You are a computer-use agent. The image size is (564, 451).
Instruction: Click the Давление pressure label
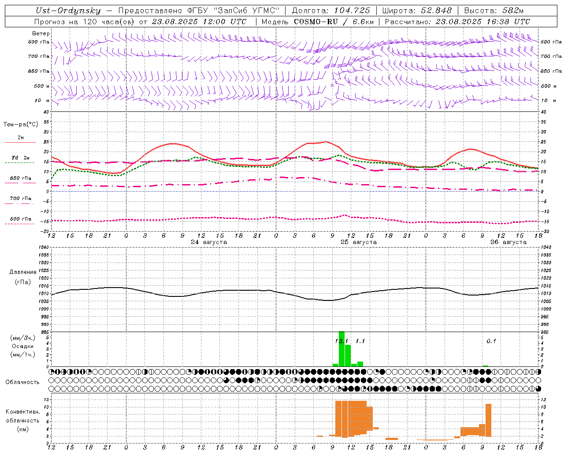coord(23,272)
